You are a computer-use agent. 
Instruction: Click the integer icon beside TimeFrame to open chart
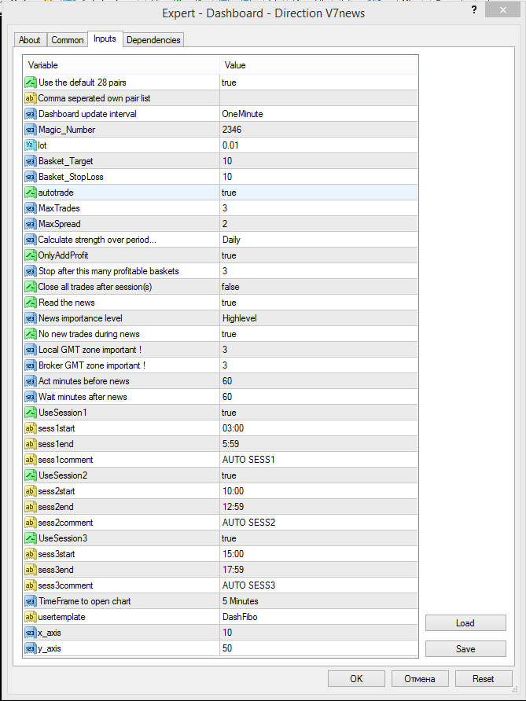31,601
